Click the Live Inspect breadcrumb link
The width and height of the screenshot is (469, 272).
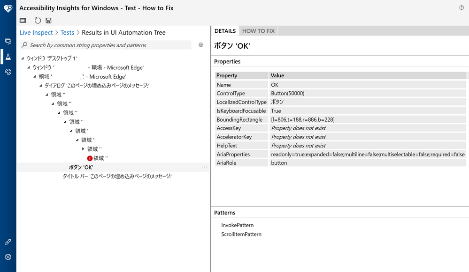36,33
